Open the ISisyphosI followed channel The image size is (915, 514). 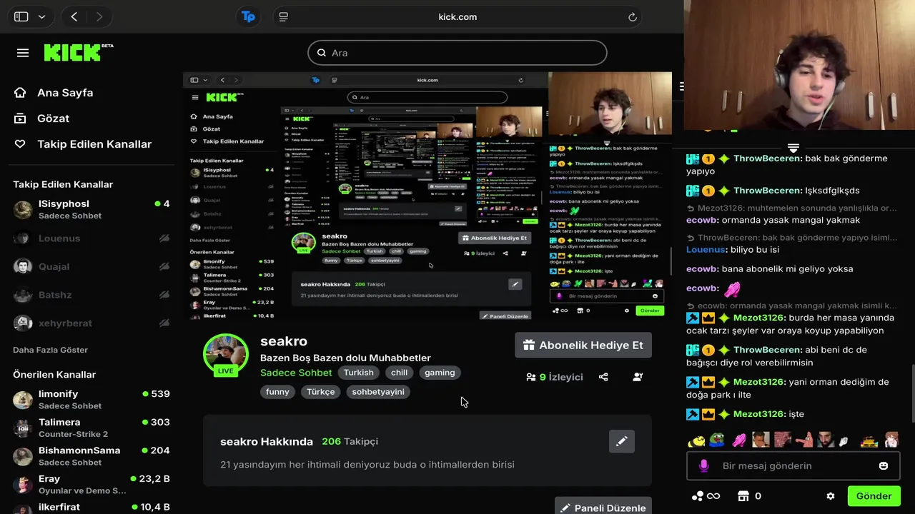(91, 209)
